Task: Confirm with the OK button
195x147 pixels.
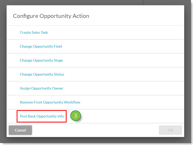Action: tap(170, 130)
